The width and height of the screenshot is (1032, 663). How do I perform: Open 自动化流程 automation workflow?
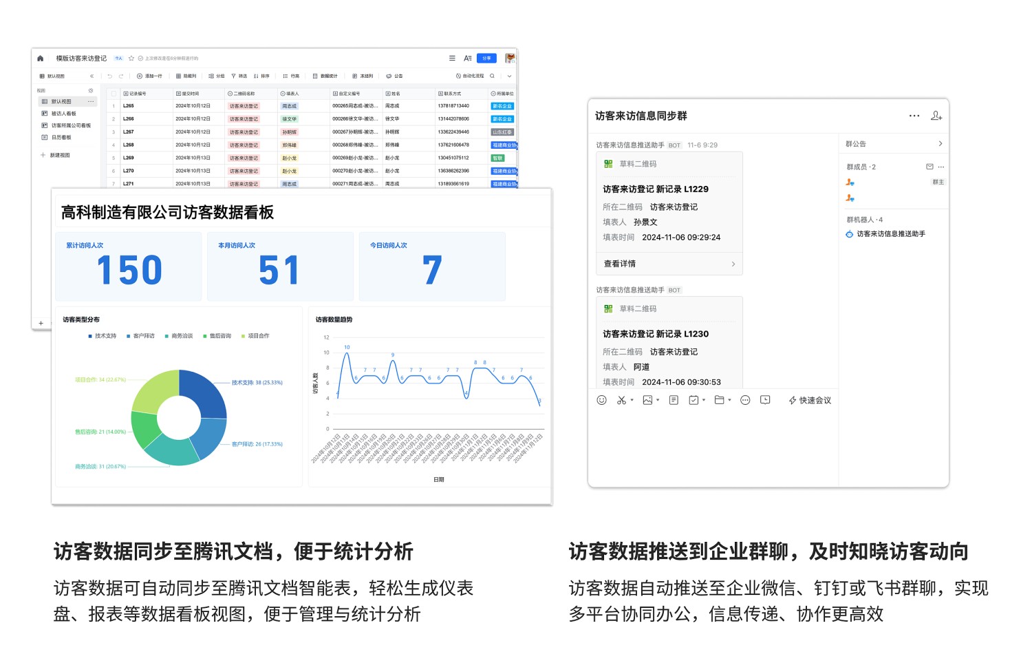(470, 76)
